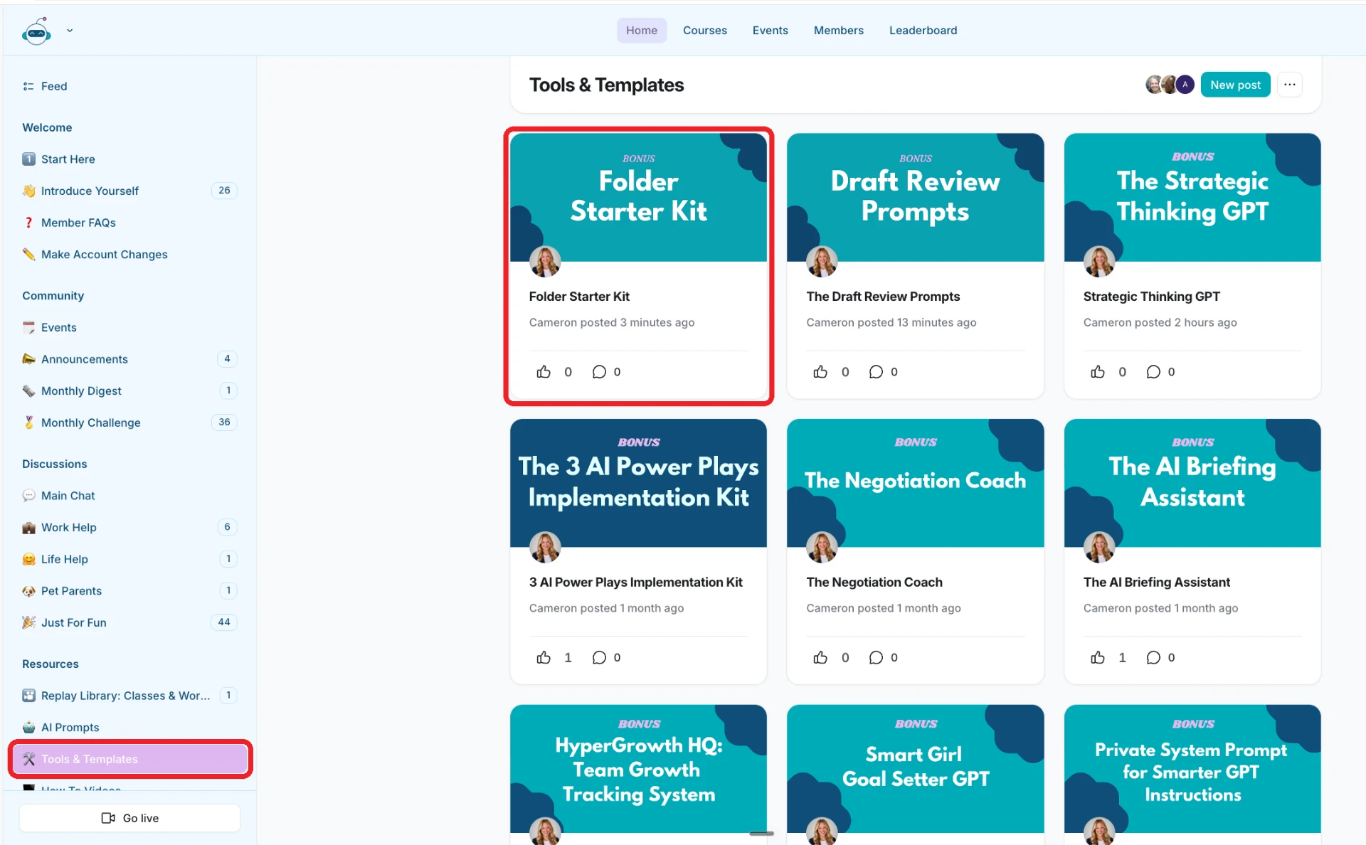
Task: Open The Negotiation Coach cover thumbnail
Action: (x=915, y=483)
